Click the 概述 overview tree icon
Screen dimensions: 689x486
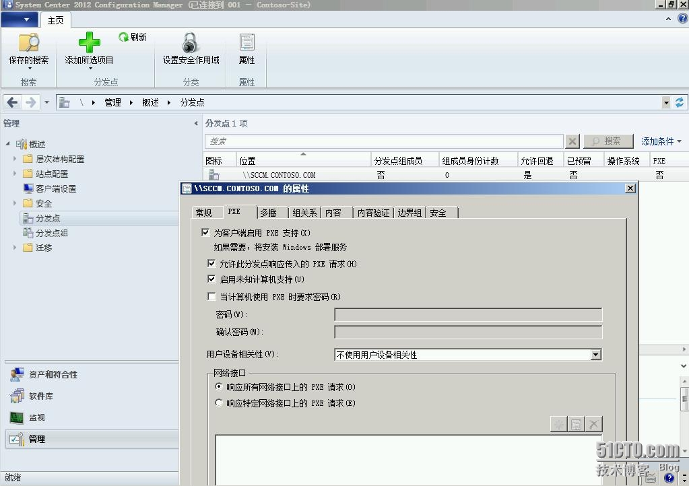click(x=22, y=144)
